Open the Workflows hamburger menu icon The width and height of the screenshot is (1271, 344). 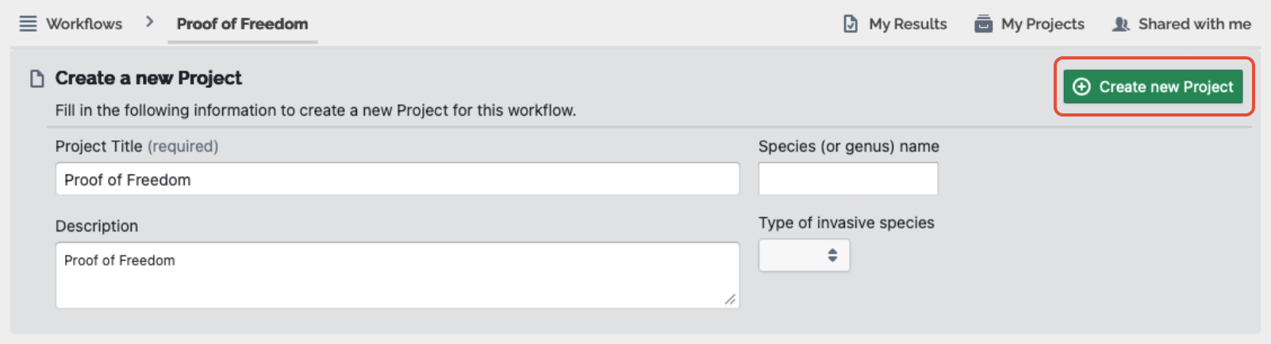pyautogui.click(x=28, y=24)
